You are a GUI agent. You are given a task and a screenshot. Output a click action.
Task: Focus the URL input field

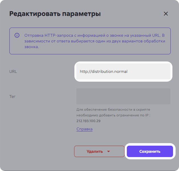click(x=123, y=71)
